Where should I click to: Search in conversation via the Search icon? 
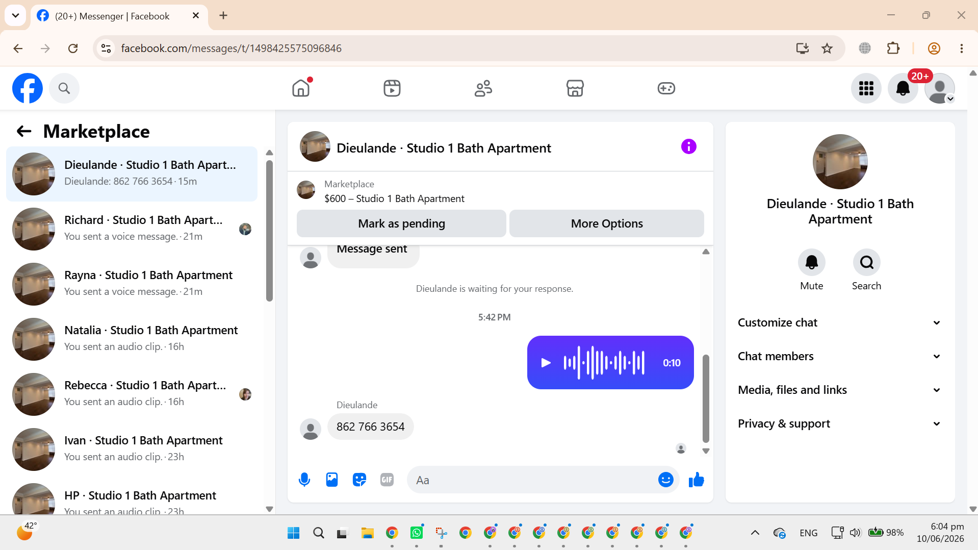click(x=866, y=262)
